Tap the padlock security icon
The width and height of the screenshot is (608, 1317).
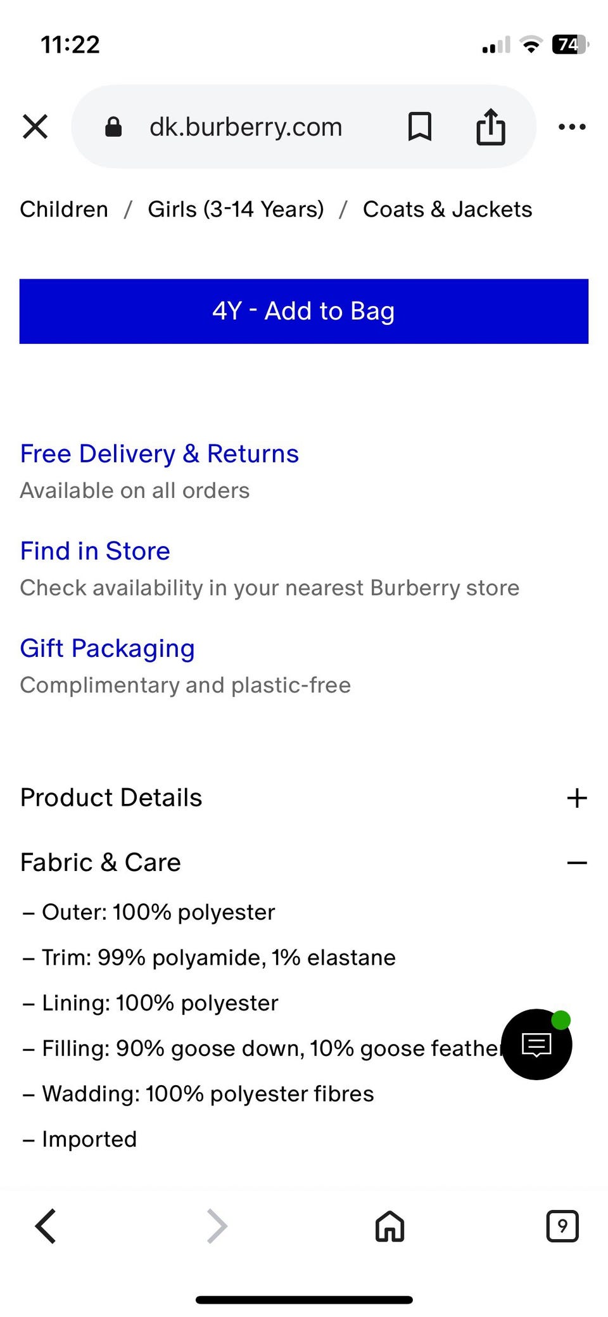(x=113, y=127)
